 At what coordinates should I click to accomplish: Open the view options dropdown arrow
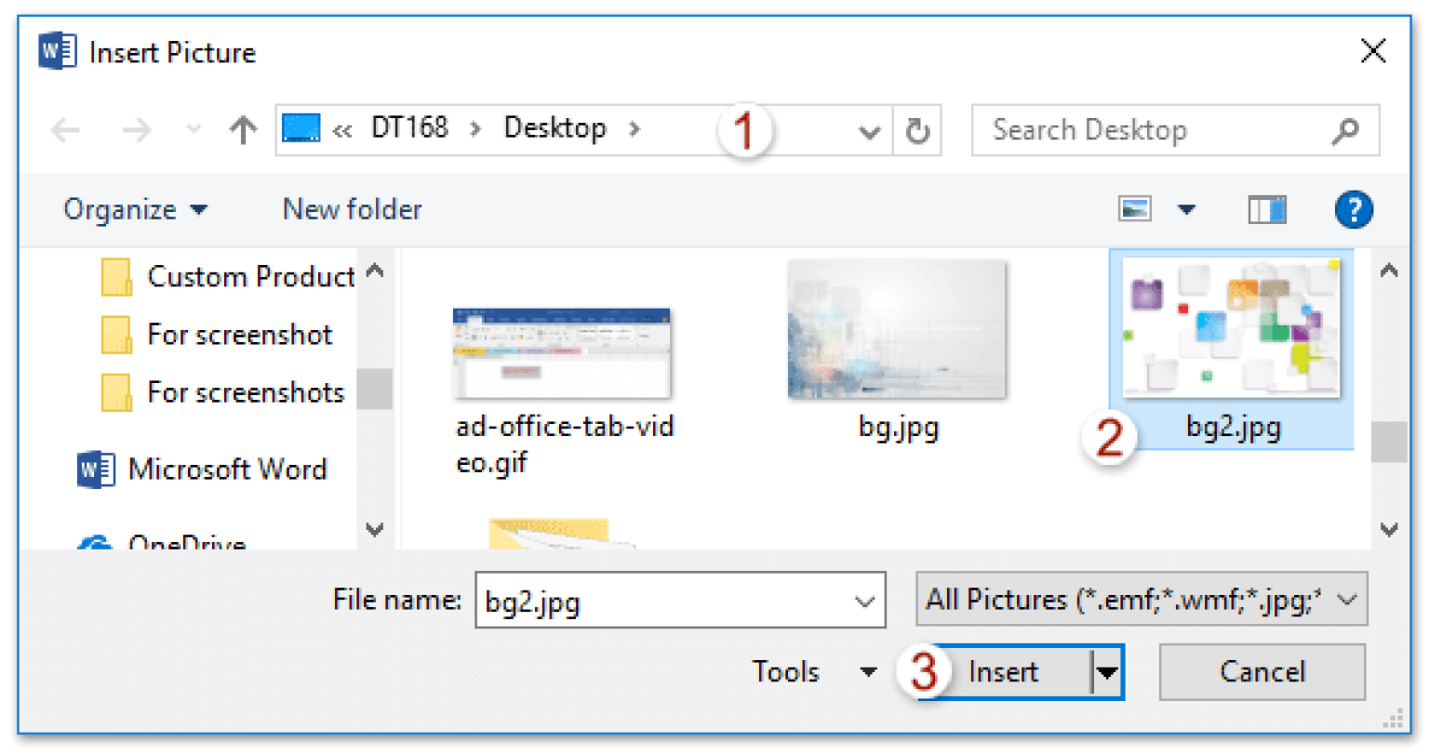click(x=1186, y=210)
